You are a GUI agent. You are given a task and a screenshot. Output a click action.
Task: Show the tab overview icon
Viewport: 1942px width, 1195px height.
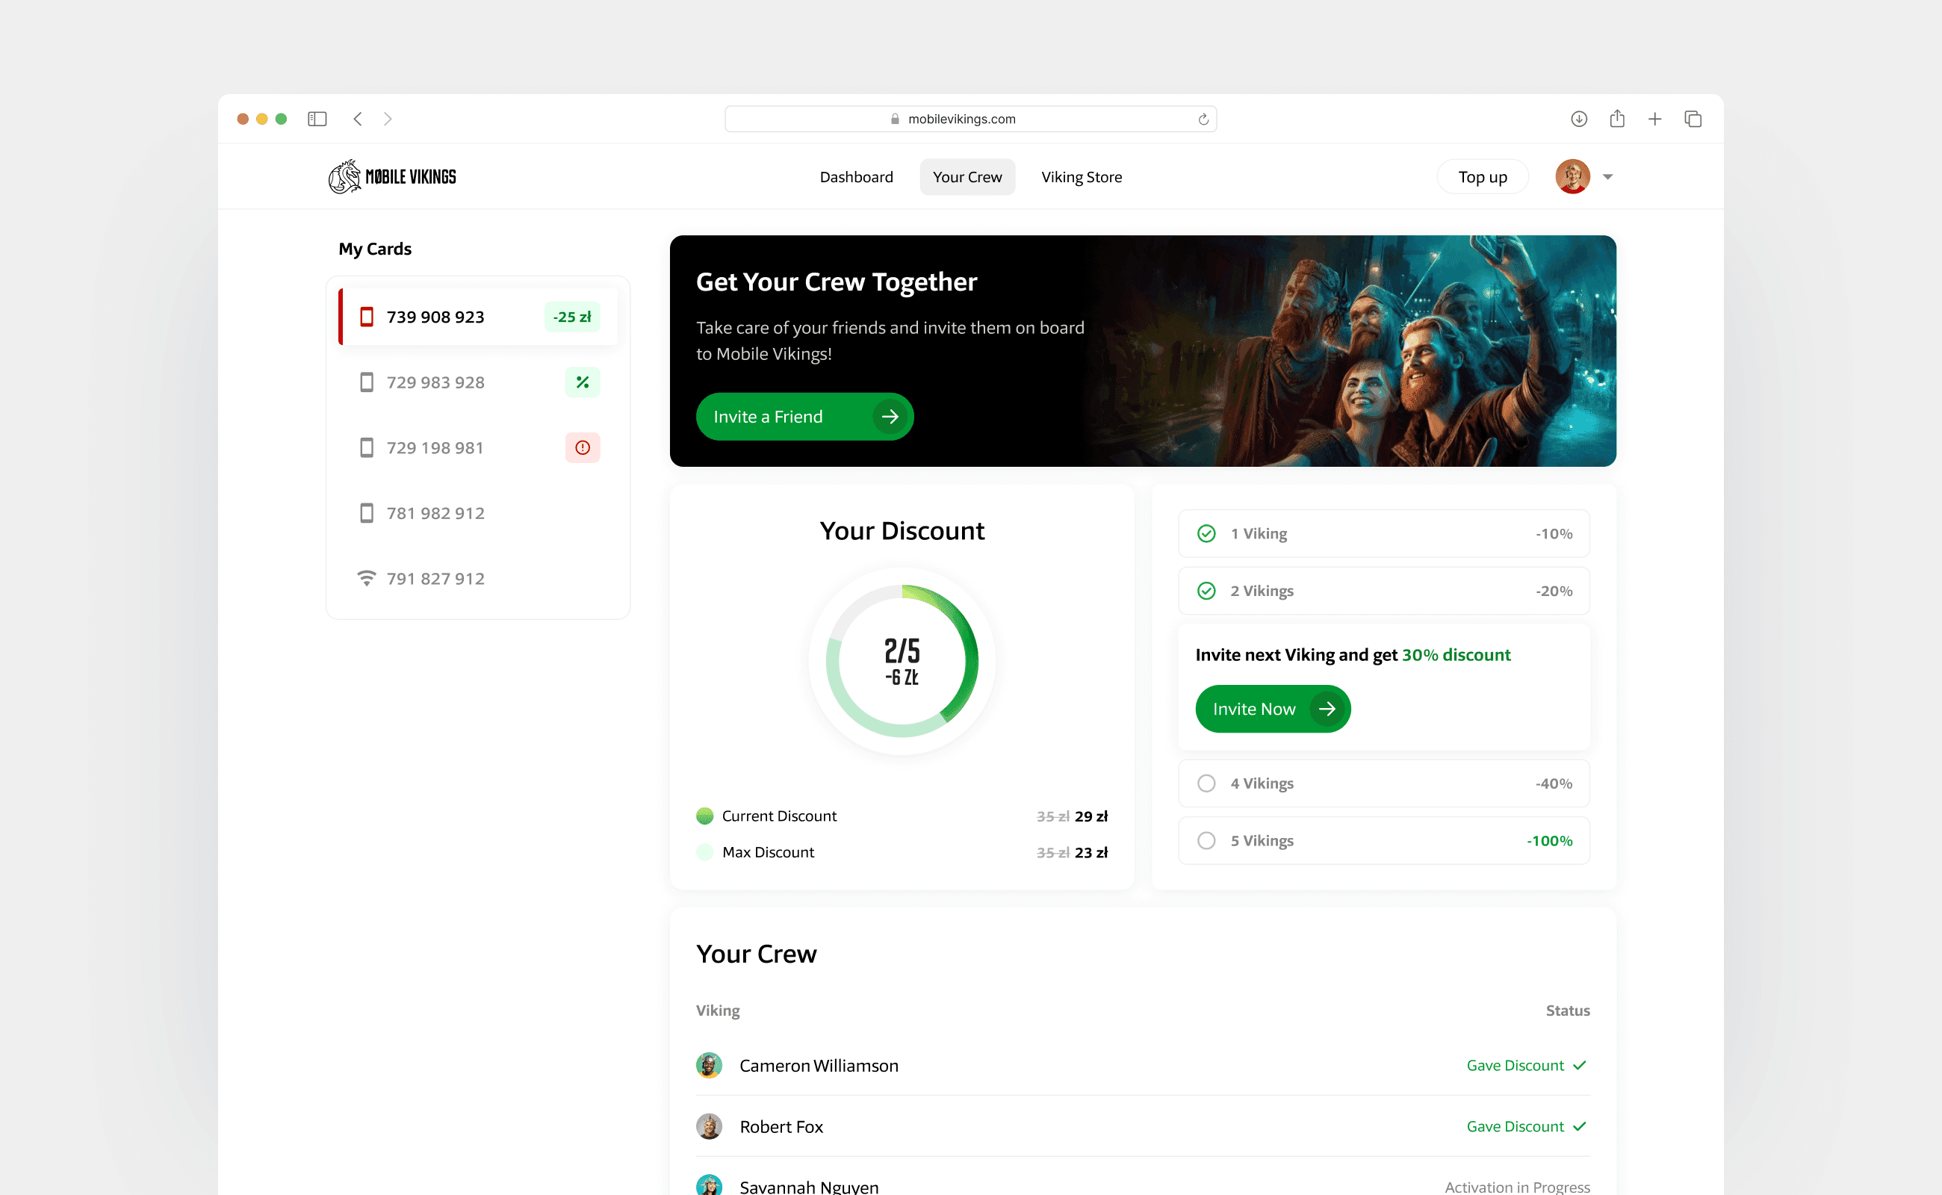click(x=1693, y=119)
